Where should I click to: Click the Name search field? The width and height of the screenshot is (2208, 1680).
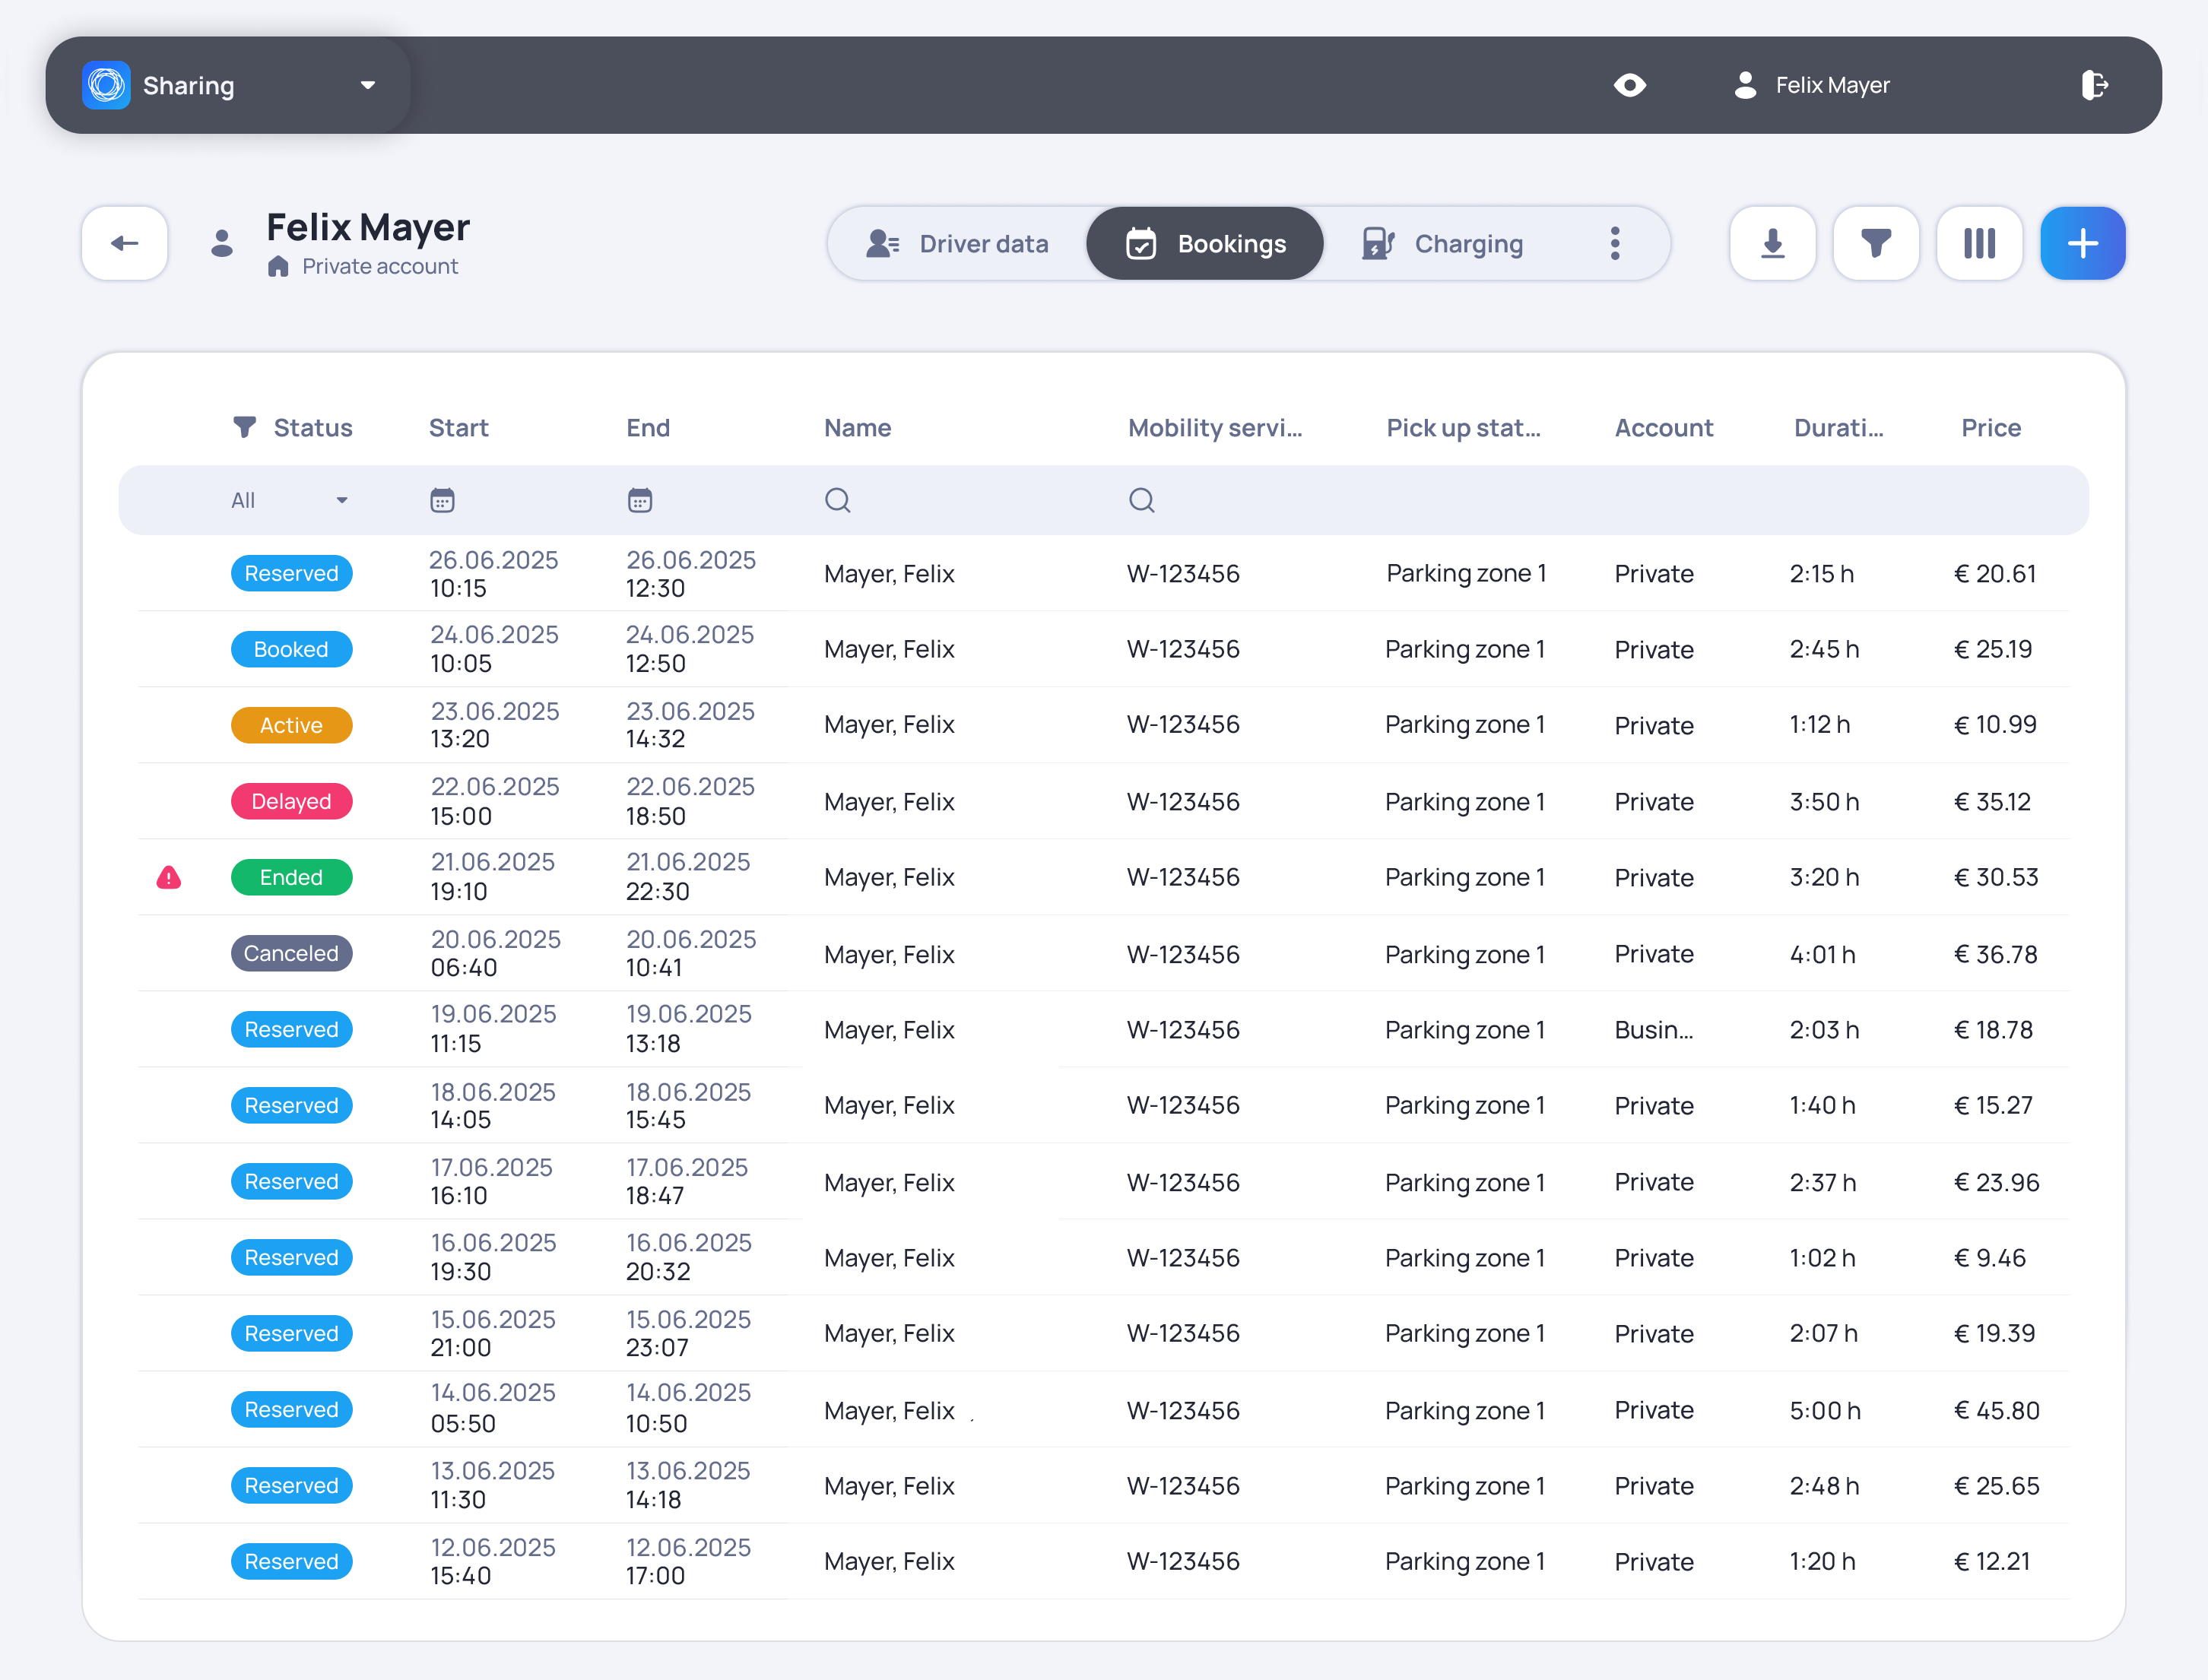click(x=960, y=500)
